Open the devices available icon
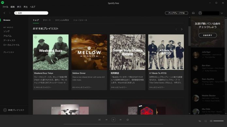The height and width of the screenshot is (127, 227). (x=205, y=121)
